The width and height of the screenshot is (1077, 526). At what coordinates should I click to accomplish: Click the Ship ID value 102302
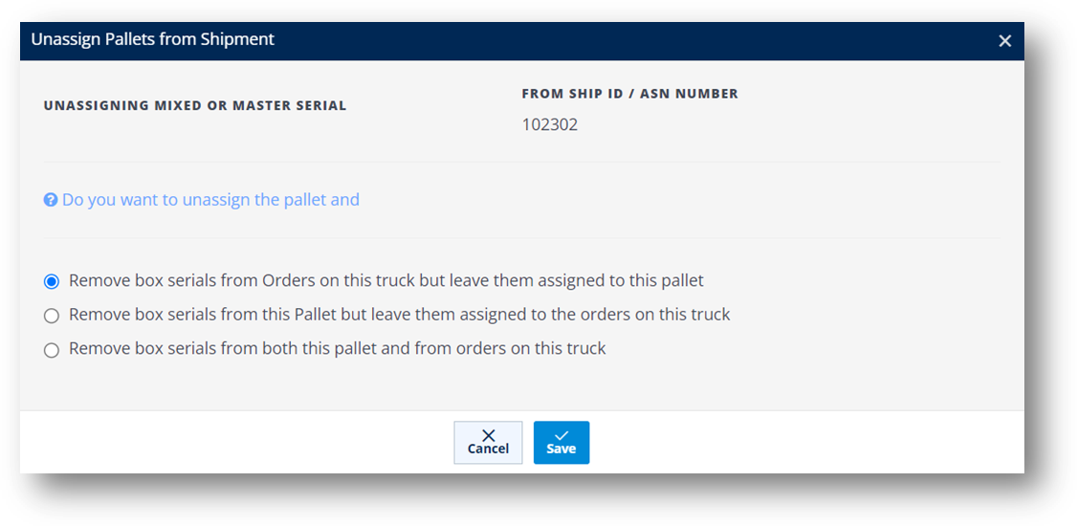tap(549, 125)
